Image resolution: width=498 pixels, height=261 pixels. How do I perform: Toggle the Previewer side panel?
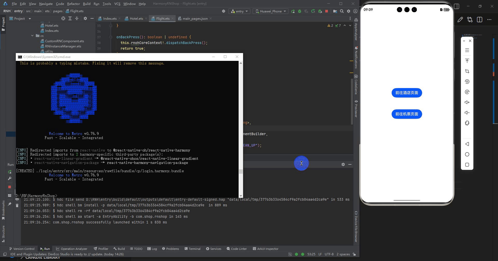(x=356, y=108)
